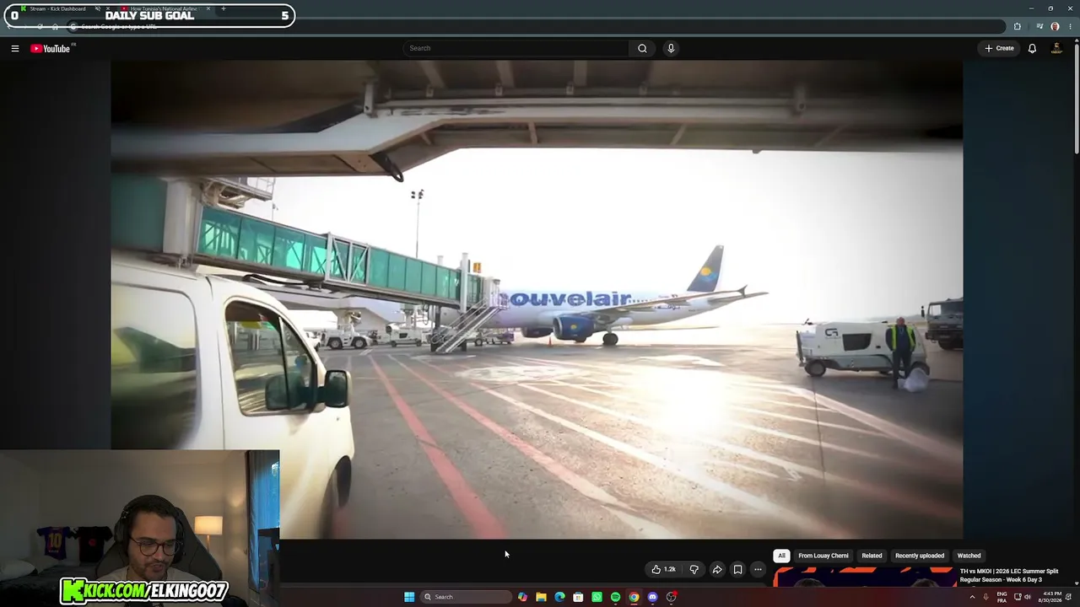The image size is (1080, 607).
Task: Open the Chrome three-dot menu
Action: (1069, 26)
